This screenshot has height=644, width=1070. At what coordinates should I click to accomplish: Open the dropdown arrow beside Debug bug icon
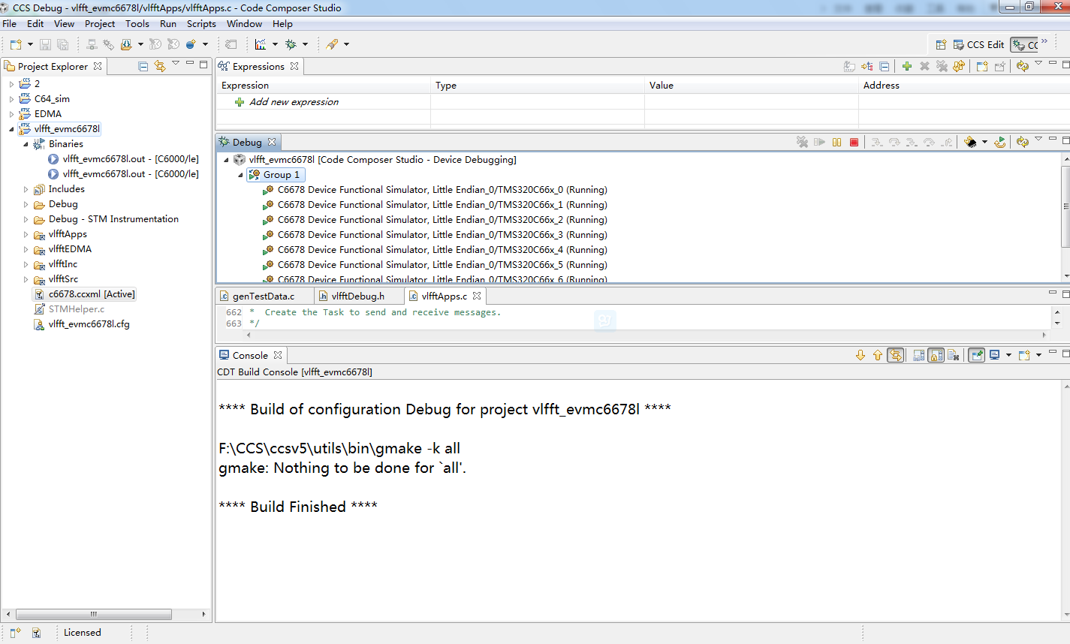(x=305, y=44)
